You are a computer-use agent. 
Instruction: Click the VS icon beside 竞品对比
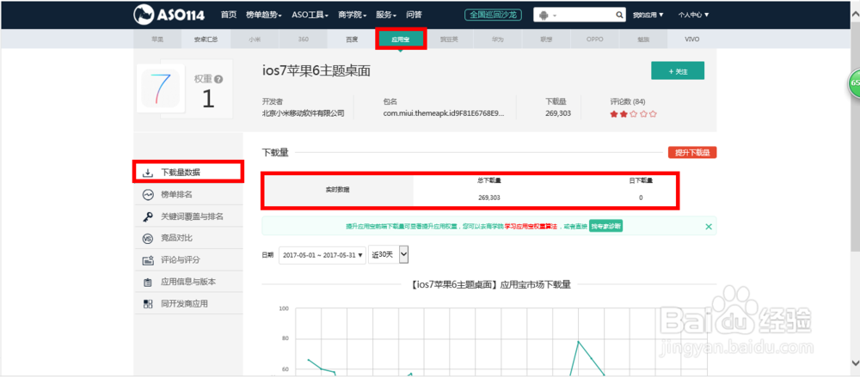click(148, 239)
